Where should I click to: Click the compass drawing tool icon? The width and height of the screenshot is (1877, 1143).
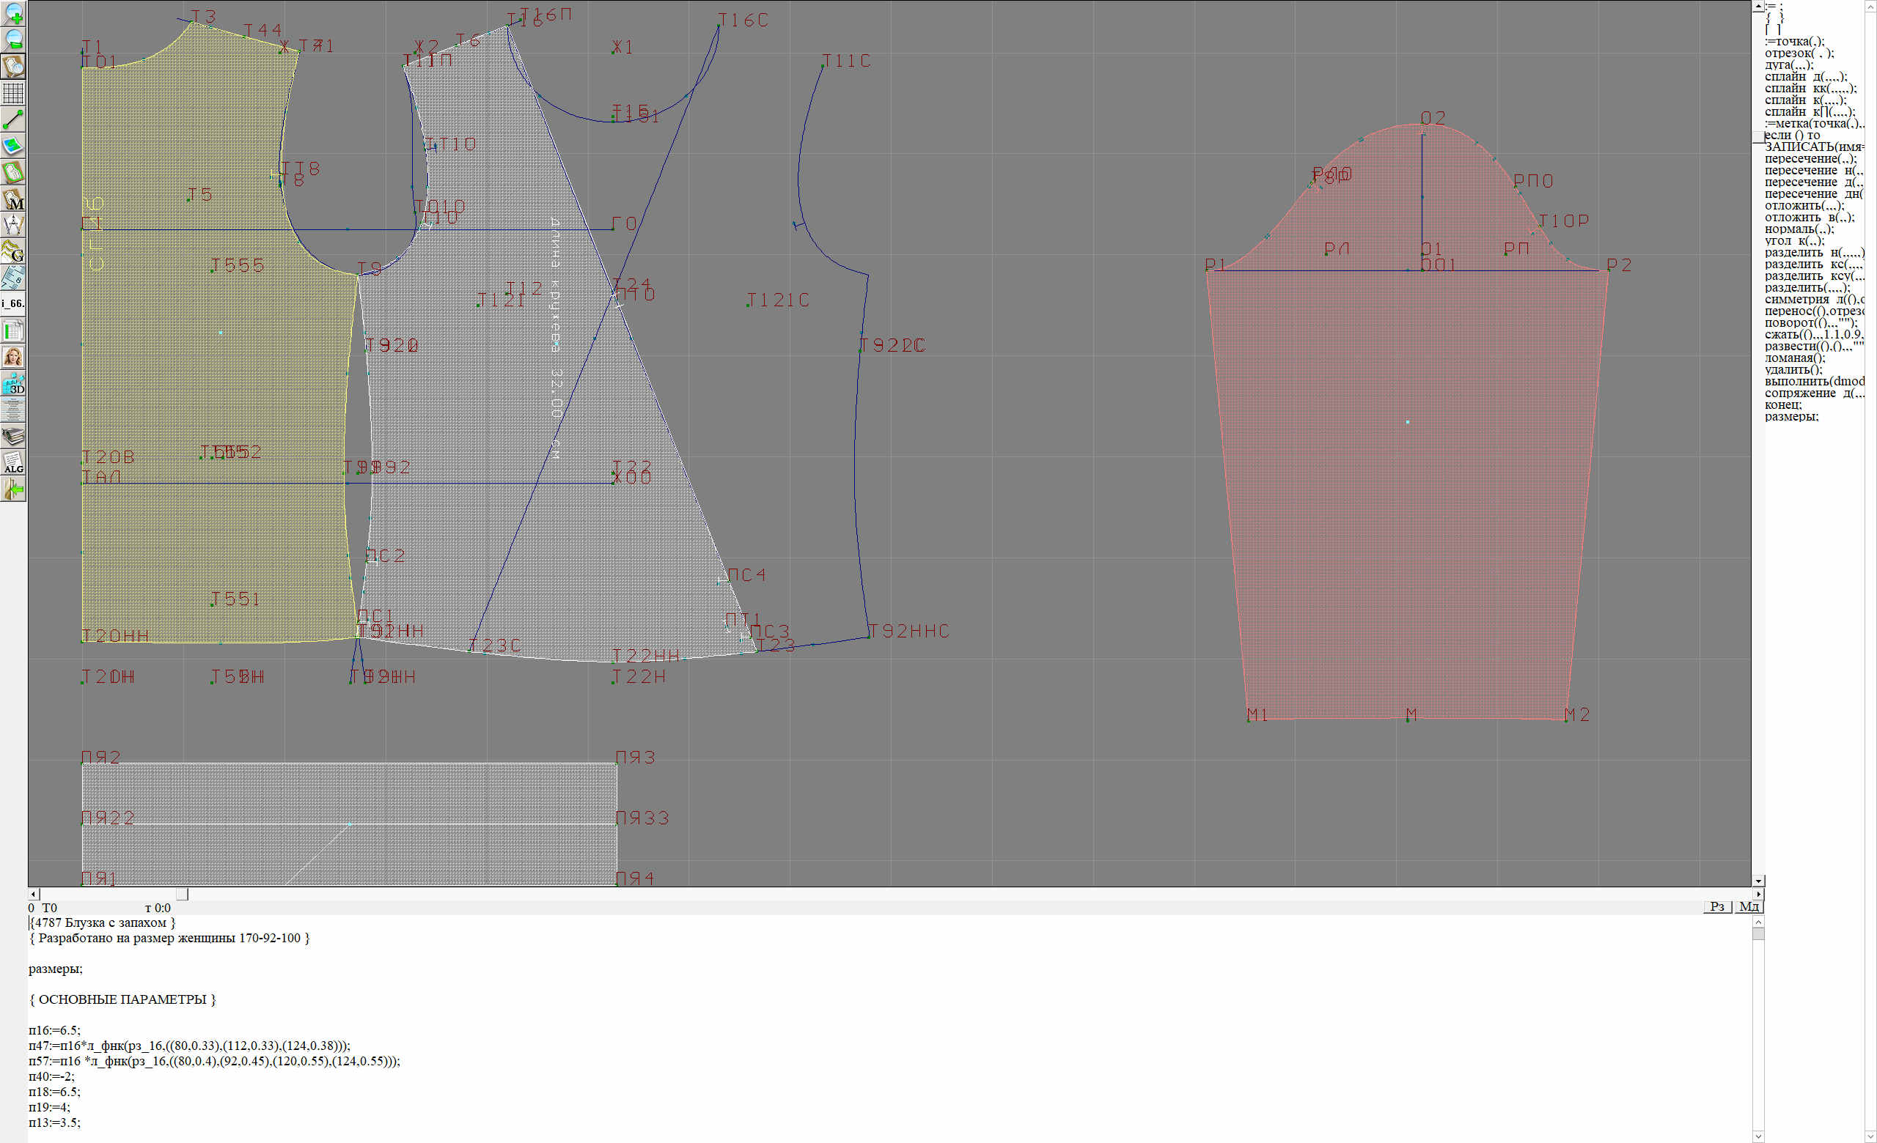point(14,225)
